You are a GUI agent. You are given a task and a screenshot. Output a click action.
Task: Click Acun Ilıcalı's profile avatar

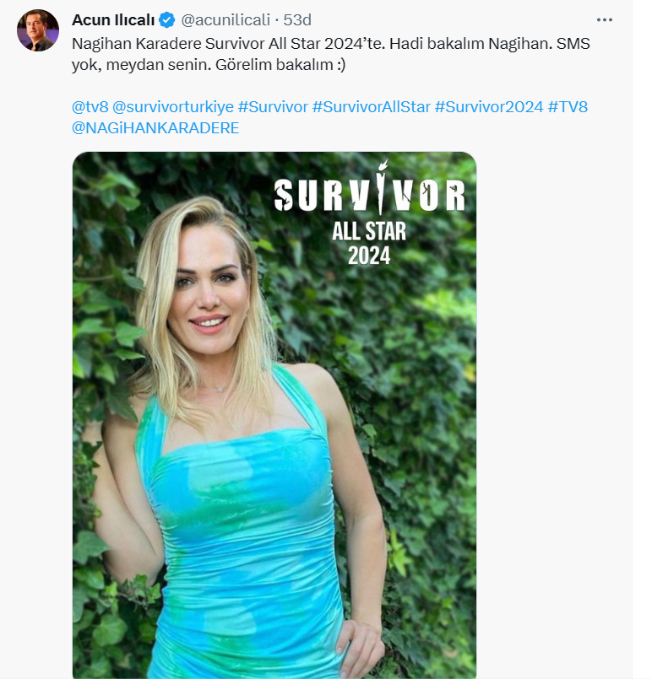coord(38,30)
